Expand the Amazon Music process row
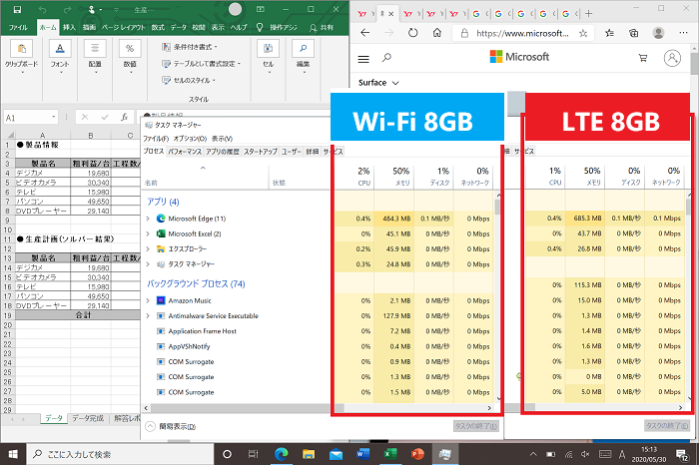This screenshot has height=465, width=699. pos(148,300)
